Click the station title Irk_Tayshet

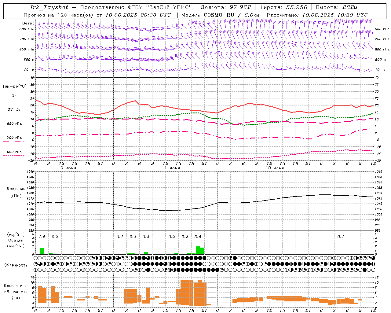coord(49,7)
